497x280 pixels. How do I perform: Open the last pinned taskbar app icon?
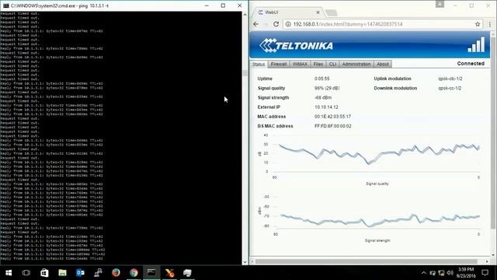tap(187, 273)
